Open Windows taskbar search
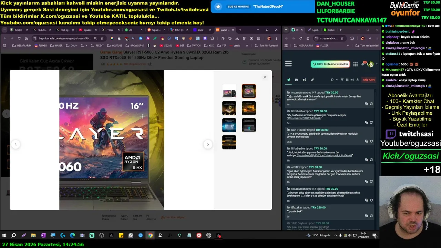The height and width of the screenshot is (248, 441). click(x=14, y=236)
